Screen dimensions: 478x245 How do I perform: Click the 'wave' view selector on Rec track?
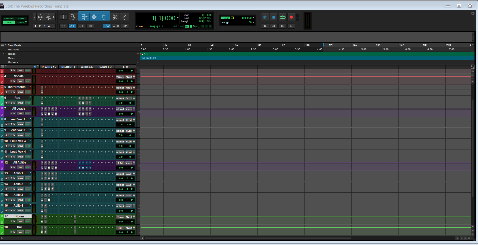[x=21, y=103]
